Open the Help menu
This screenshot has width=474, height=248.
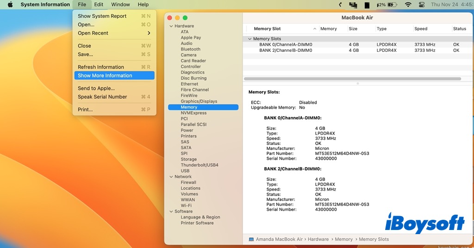click(x=143, y=5)
